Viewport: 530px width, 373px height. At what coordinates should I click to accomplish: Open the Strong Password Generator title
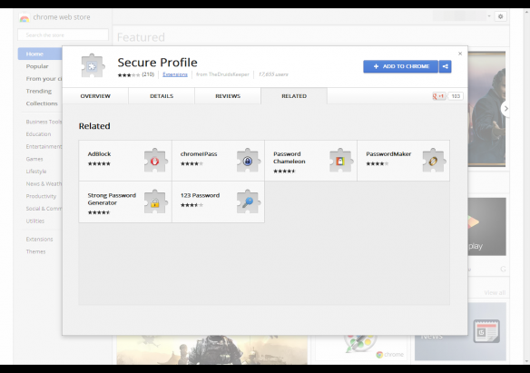pos(112,199)
